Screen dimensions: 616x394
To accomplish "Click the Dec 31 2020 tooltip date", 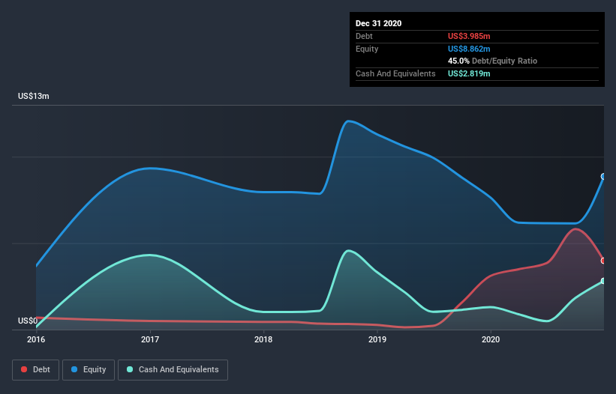I will (x=378, y=23).
